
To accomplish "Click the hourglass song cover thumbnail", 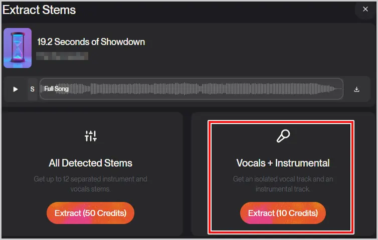I will click(x=18, y=48).
